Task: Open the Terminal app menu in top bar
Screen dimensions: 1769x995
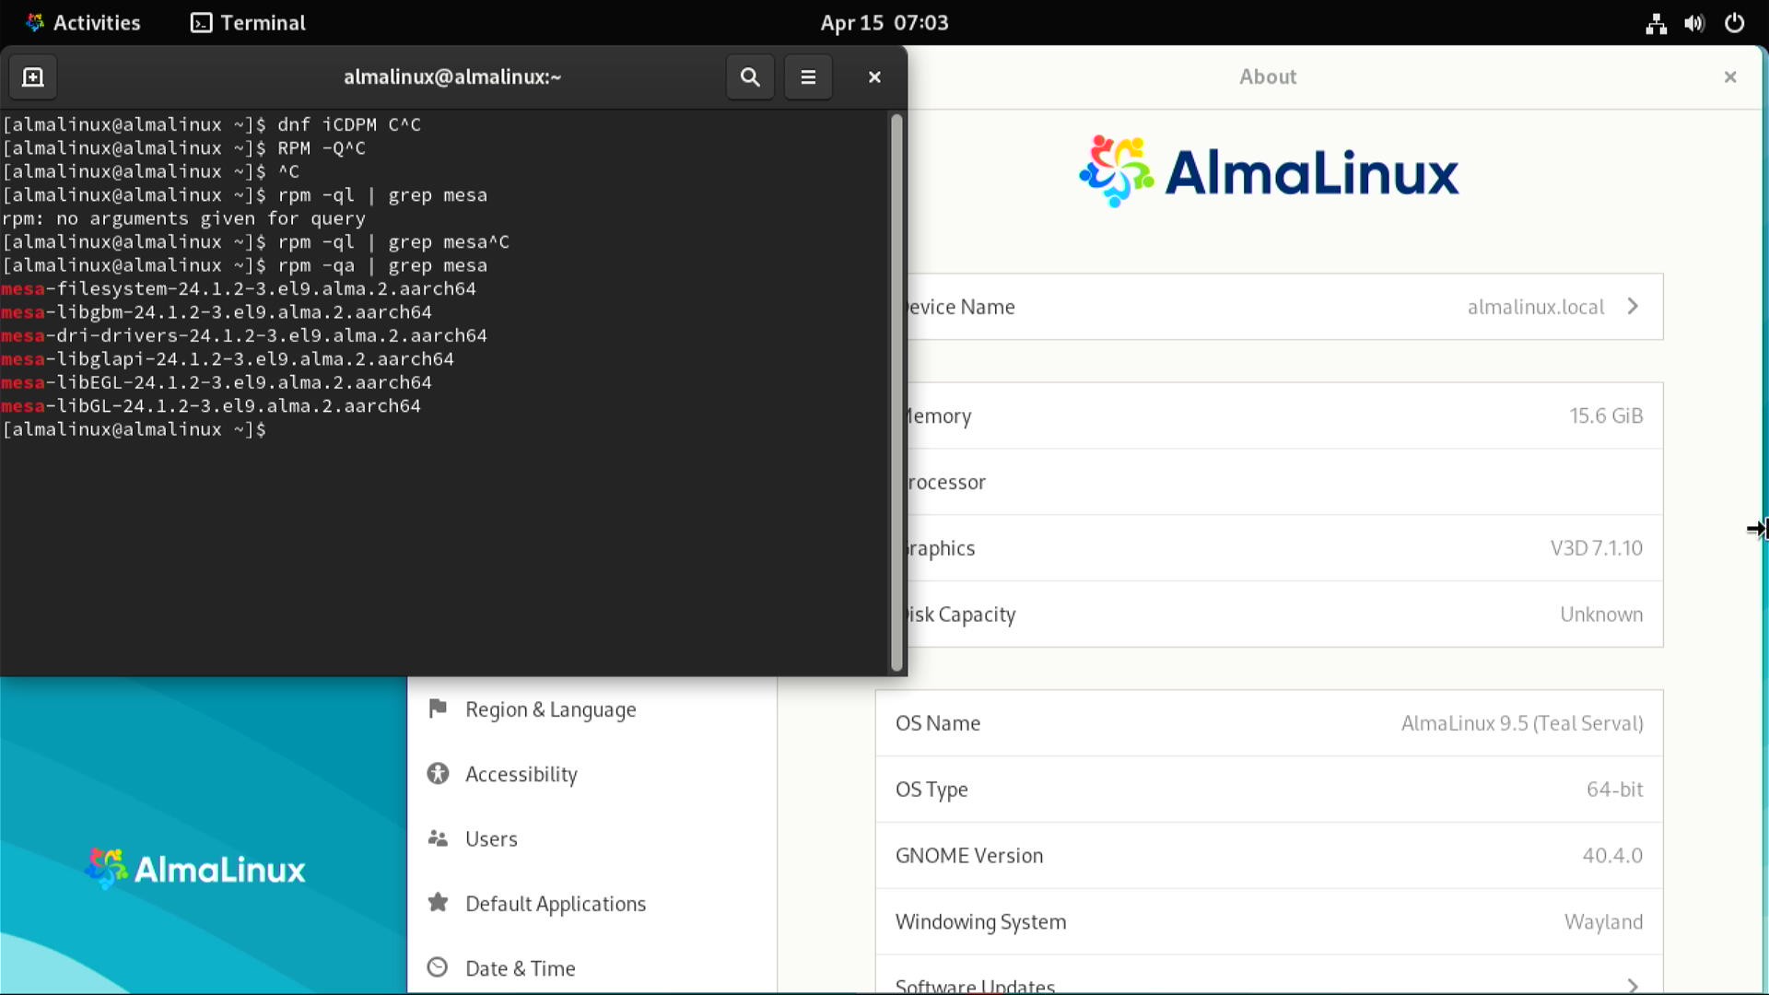Action: [x=249, y=22]
